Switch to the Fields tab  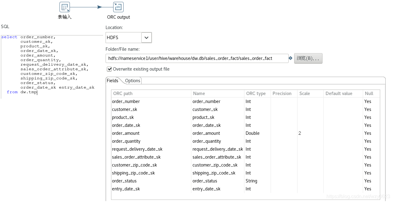113,81
